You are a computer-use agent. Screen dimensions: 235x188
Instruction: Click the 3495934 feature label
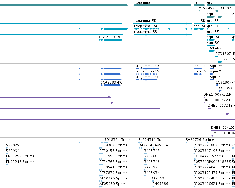152,173
